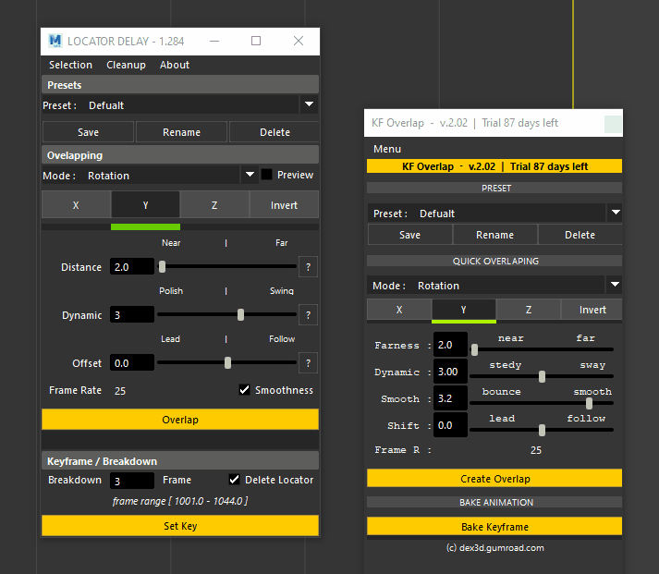Toggle the Z axis in KF Overlap

pos(529,310)
